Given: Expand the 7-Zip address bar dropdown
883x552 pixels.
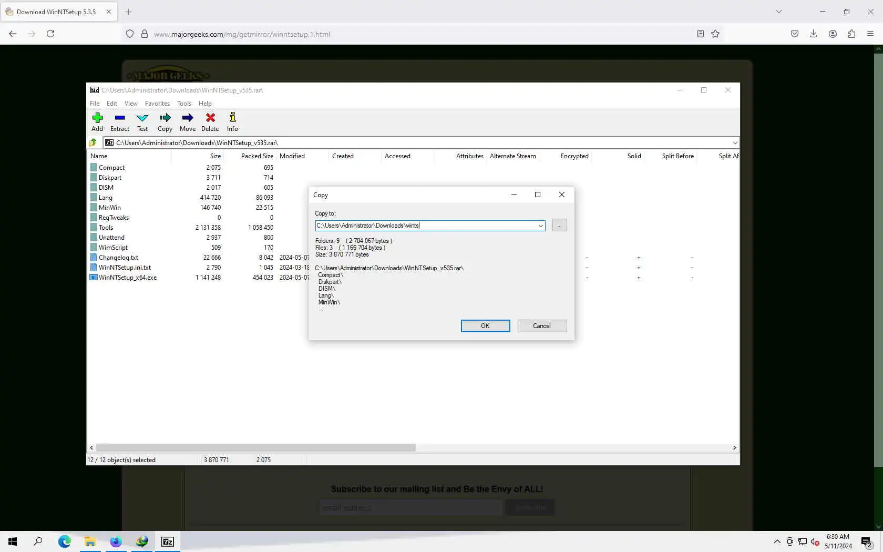Looking at the screenshot, I should 735,142.
